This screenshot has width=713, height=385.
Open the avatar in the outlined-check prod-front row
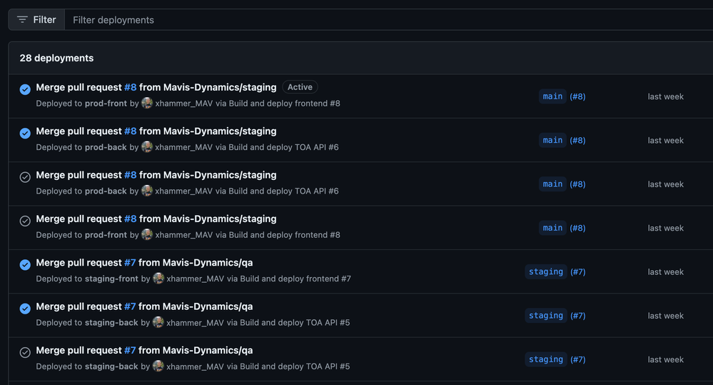pyautogui.click(x=147, y=234)
